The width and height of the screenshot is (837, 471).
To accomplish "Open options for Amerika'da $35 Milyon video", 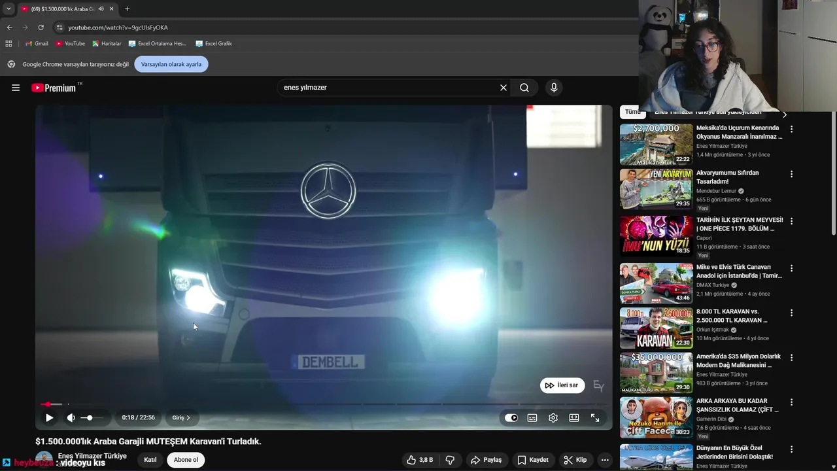I will [x=791, y=358].
